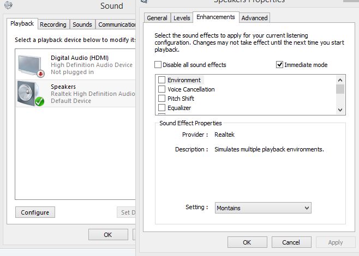Viewport: 359px width, 256px height.
Task: Click the Simulates multiple playback environments description
Action: 270,149
